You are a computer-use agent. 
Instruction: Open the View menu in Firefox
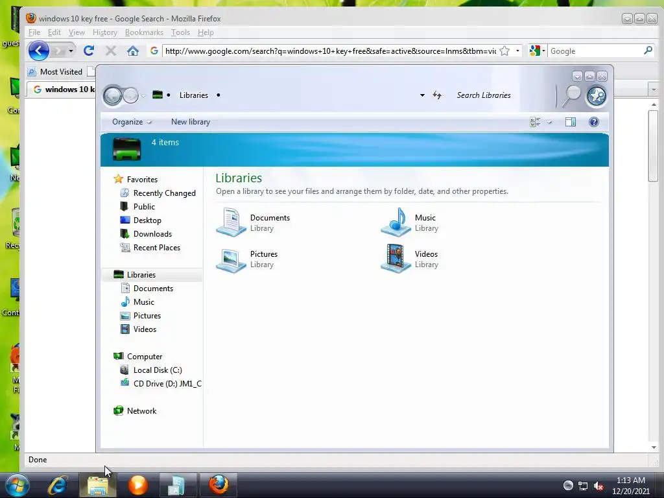pos(77,32)
